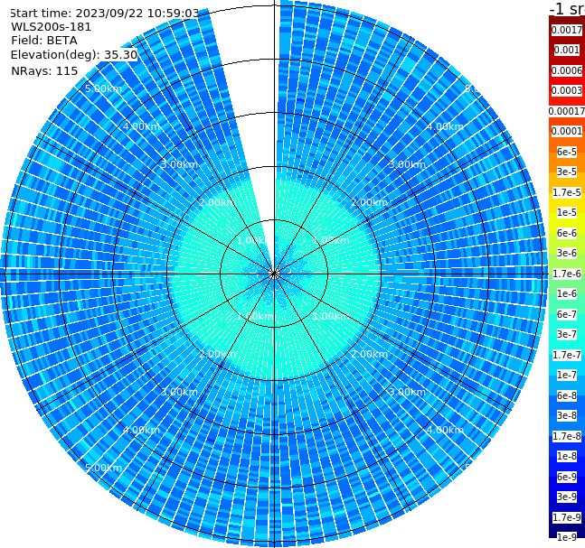Click the Start time 2023/09/22 10:59:03 text
The height and width of the screenshot is (548, 585).
105,14
